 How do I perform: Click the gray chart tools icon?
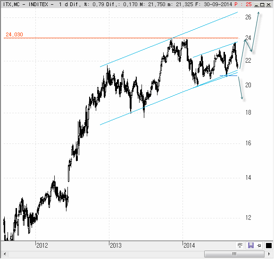point(240,245)
